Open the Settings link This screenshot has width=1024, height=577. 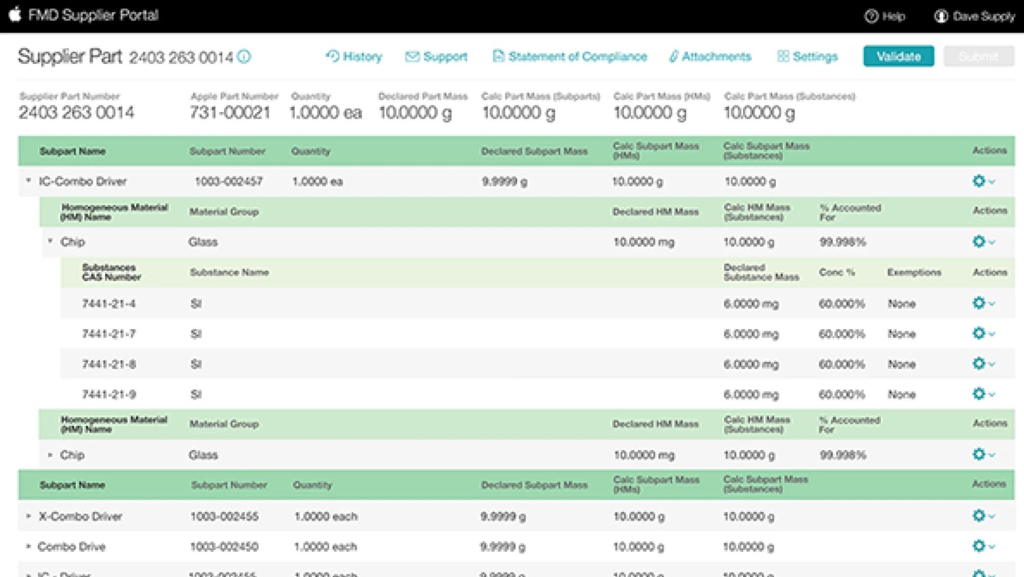coord(807,56)
